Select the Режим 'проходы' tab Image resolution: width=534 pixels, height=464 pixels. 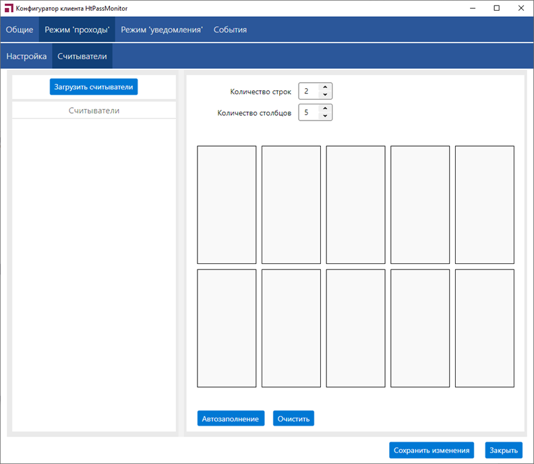pyautogui.click(x=77, y=30)
